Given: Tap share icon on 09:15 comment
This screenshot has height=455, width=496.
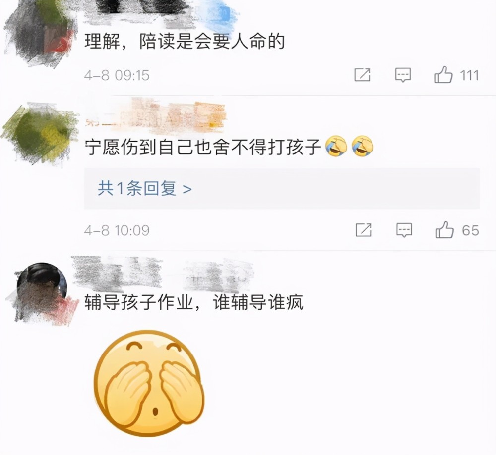Looking at the screenshot, I should [362, 75].
